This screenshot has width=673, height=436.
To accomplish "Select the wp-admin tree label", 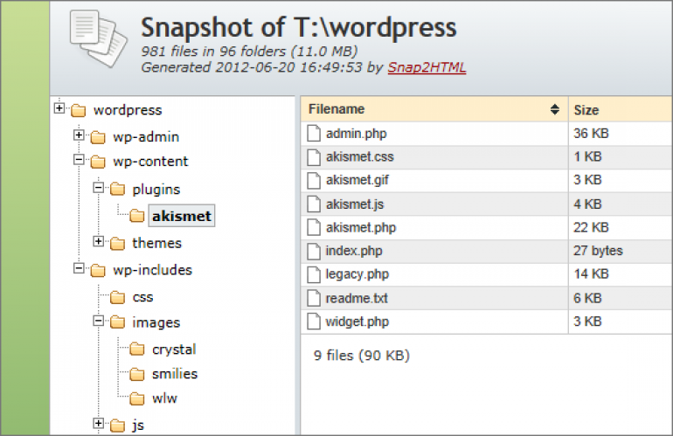I will click(146, 137).
